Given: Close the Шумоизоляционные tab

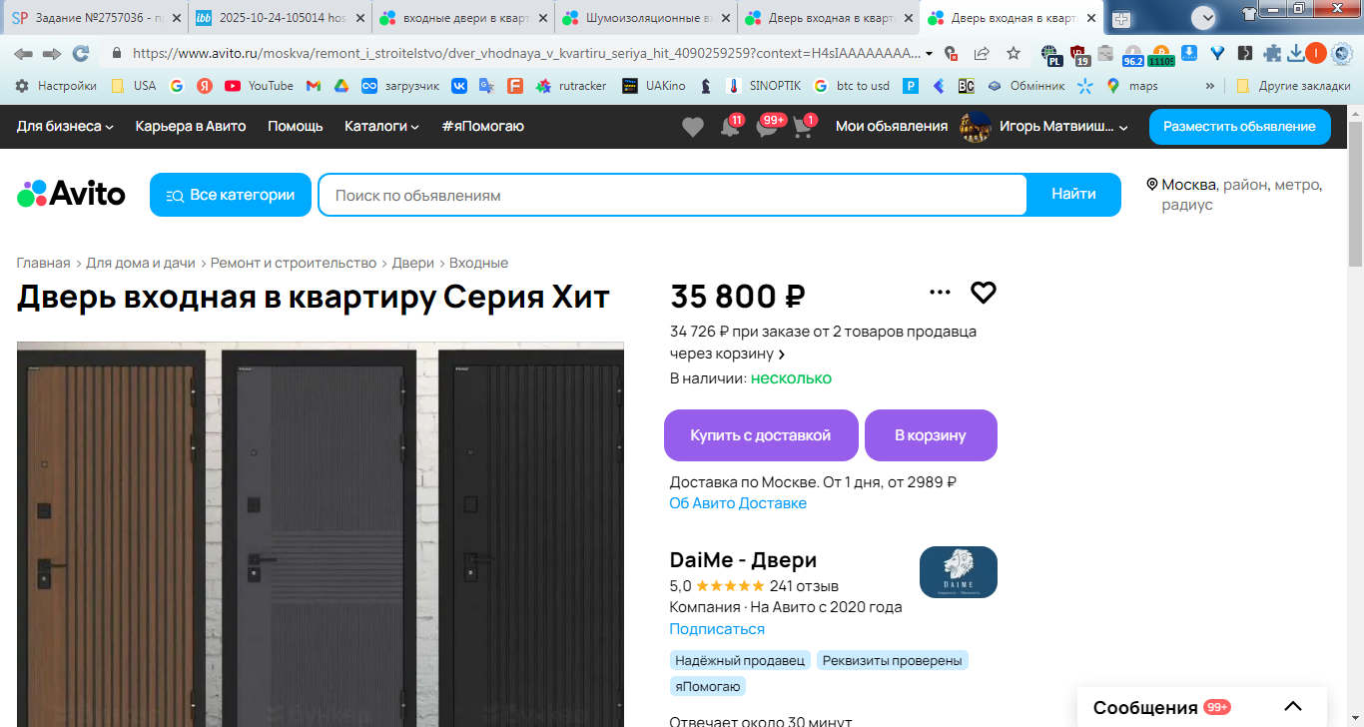Looking at the screenshot, I should [x=725, y=18].
